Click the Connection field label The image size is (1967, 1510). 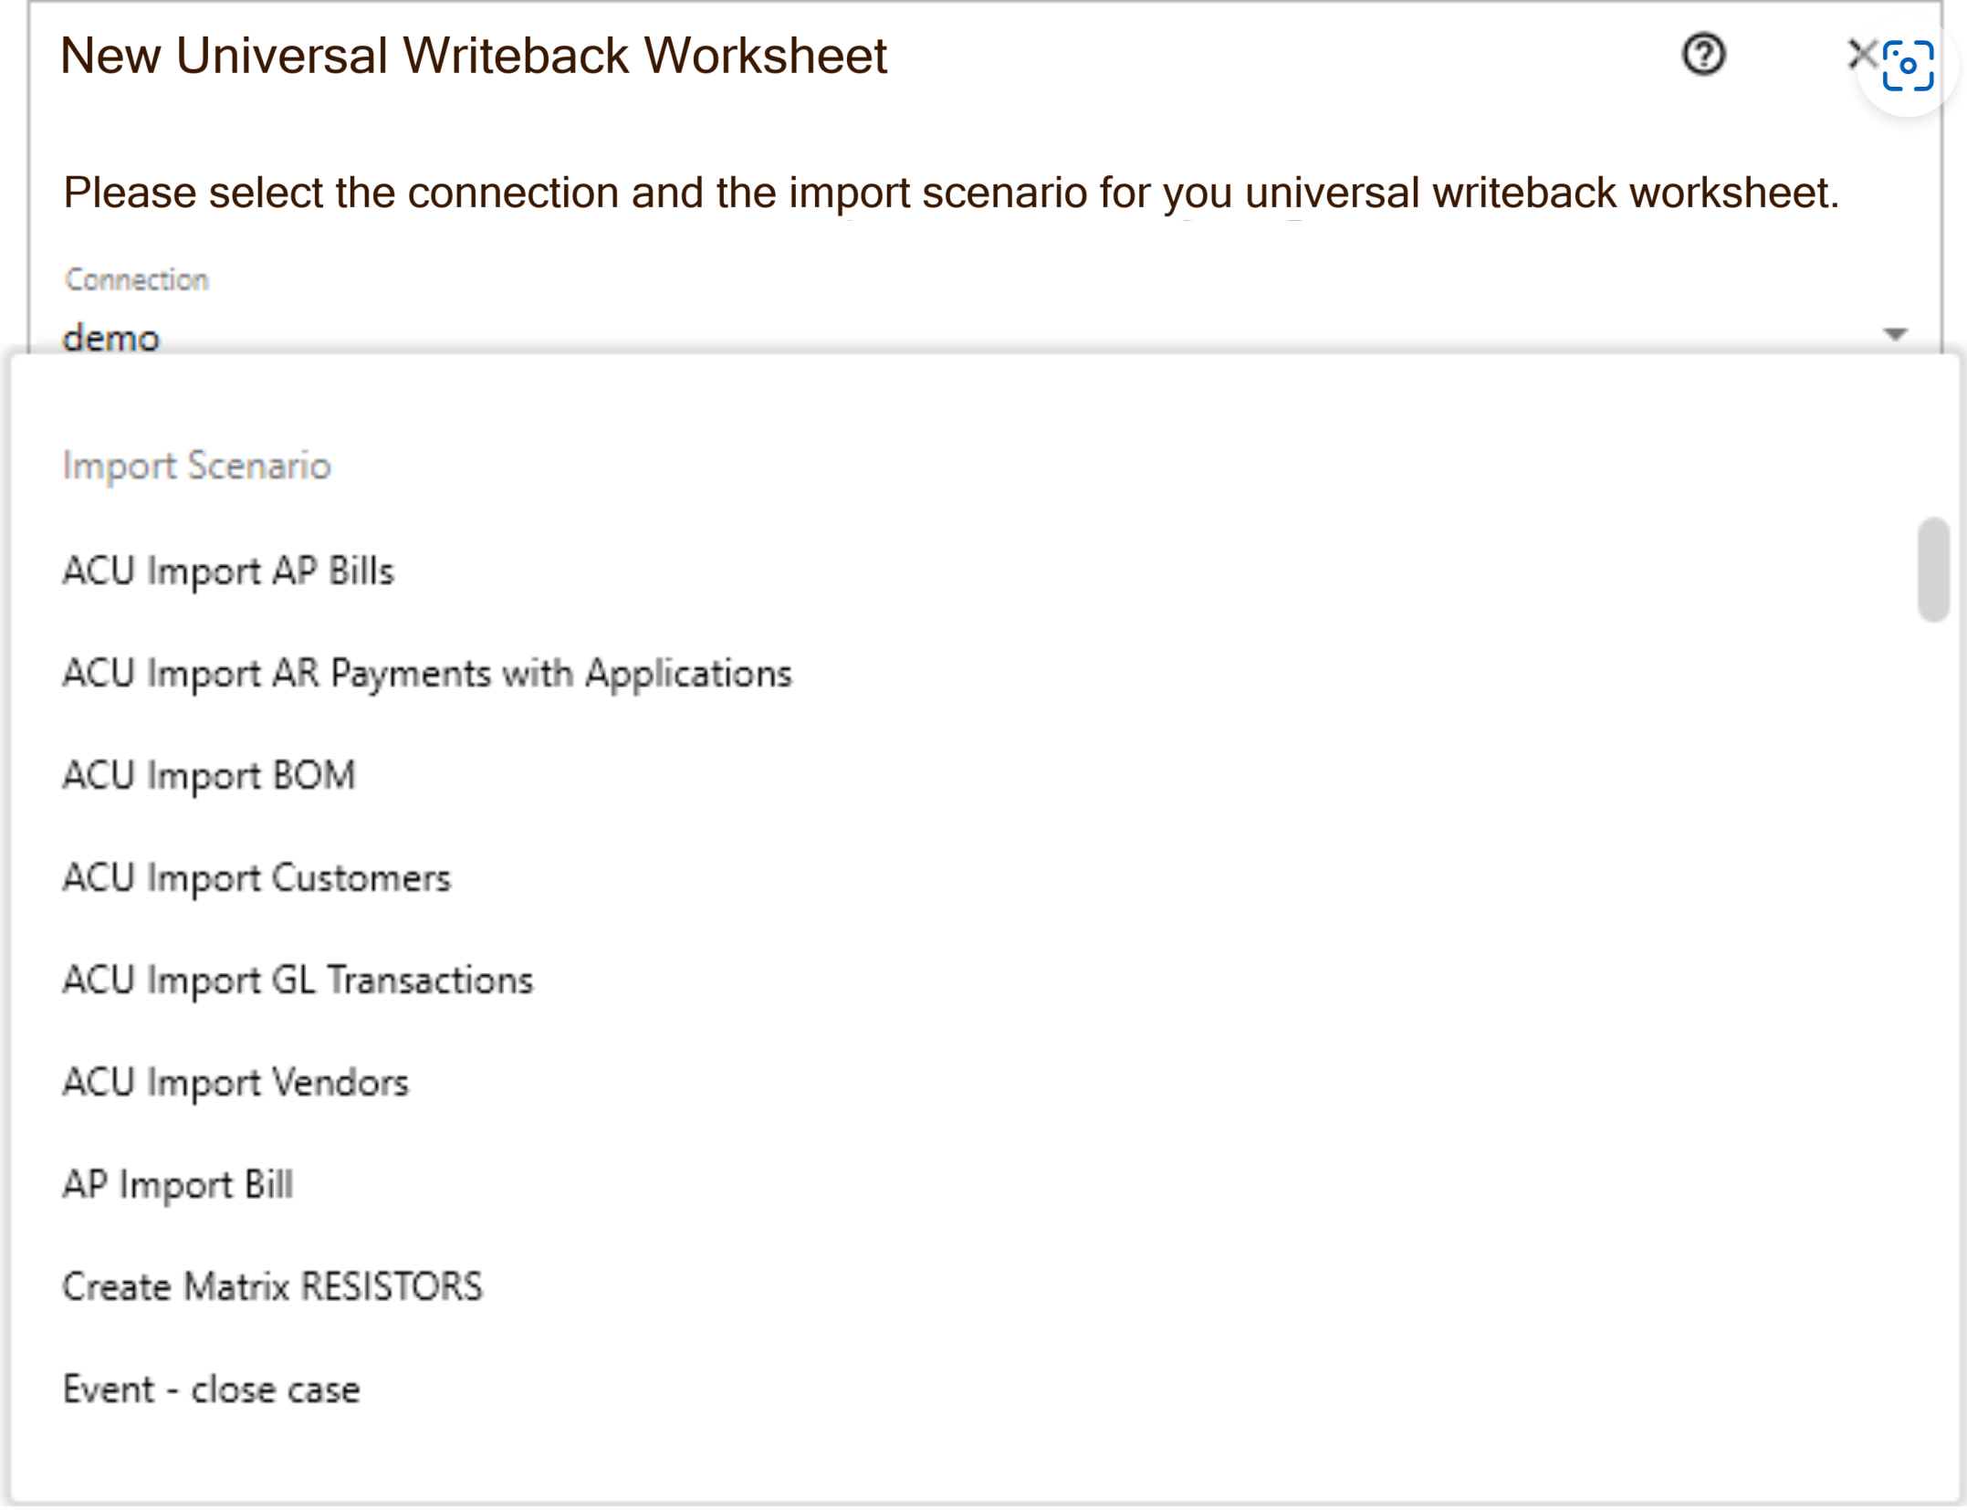pyautogui.click(x=137, y=279)
